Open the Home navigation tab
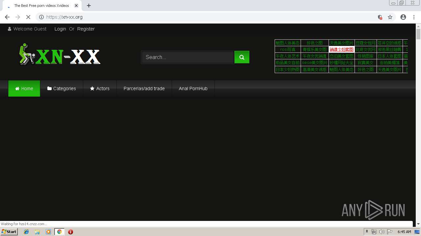The height and width of the screenshot is (236, 421). [x=24, y=88]
